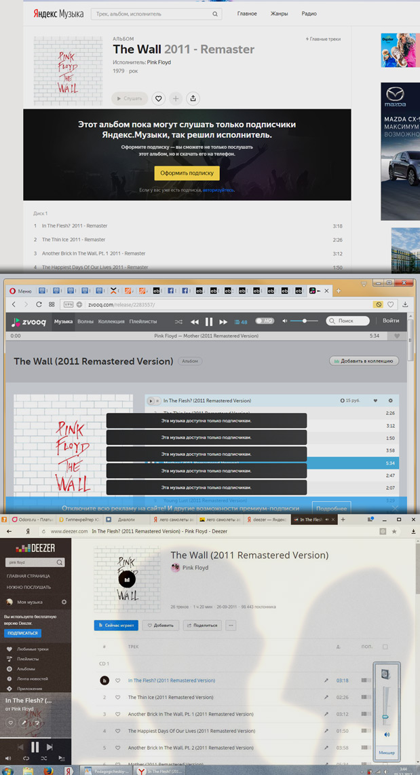The height and width of the screenshot is (775, 420).
Task: Skip to previous track in zvooq
Action: pos(195,322)
